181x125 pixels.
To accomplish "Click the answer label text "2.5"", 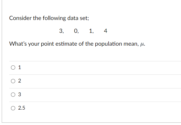I will [x=22, y=108].
